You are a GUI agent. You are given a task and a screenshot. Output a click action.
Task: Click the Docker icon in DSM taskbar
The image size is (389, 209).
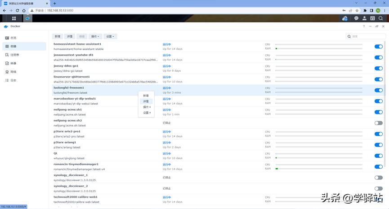pyautogui.click(x=27, y=18)
